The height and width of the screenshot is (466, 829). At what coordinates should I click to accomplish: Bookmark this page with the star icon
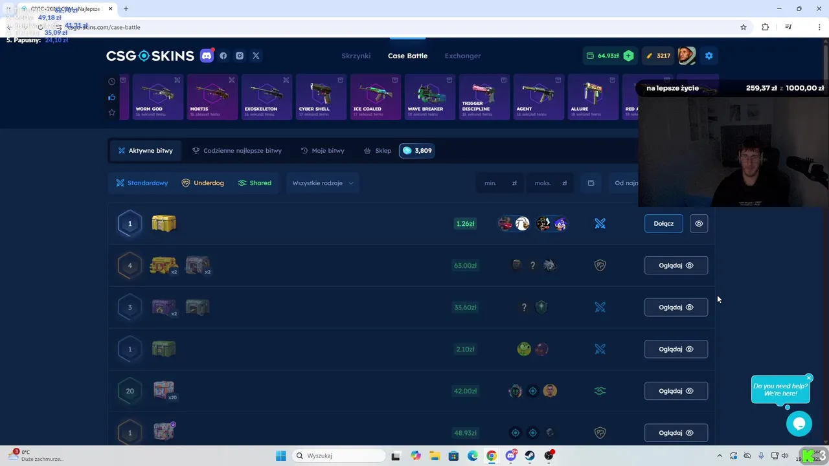[x=744, y=27]
